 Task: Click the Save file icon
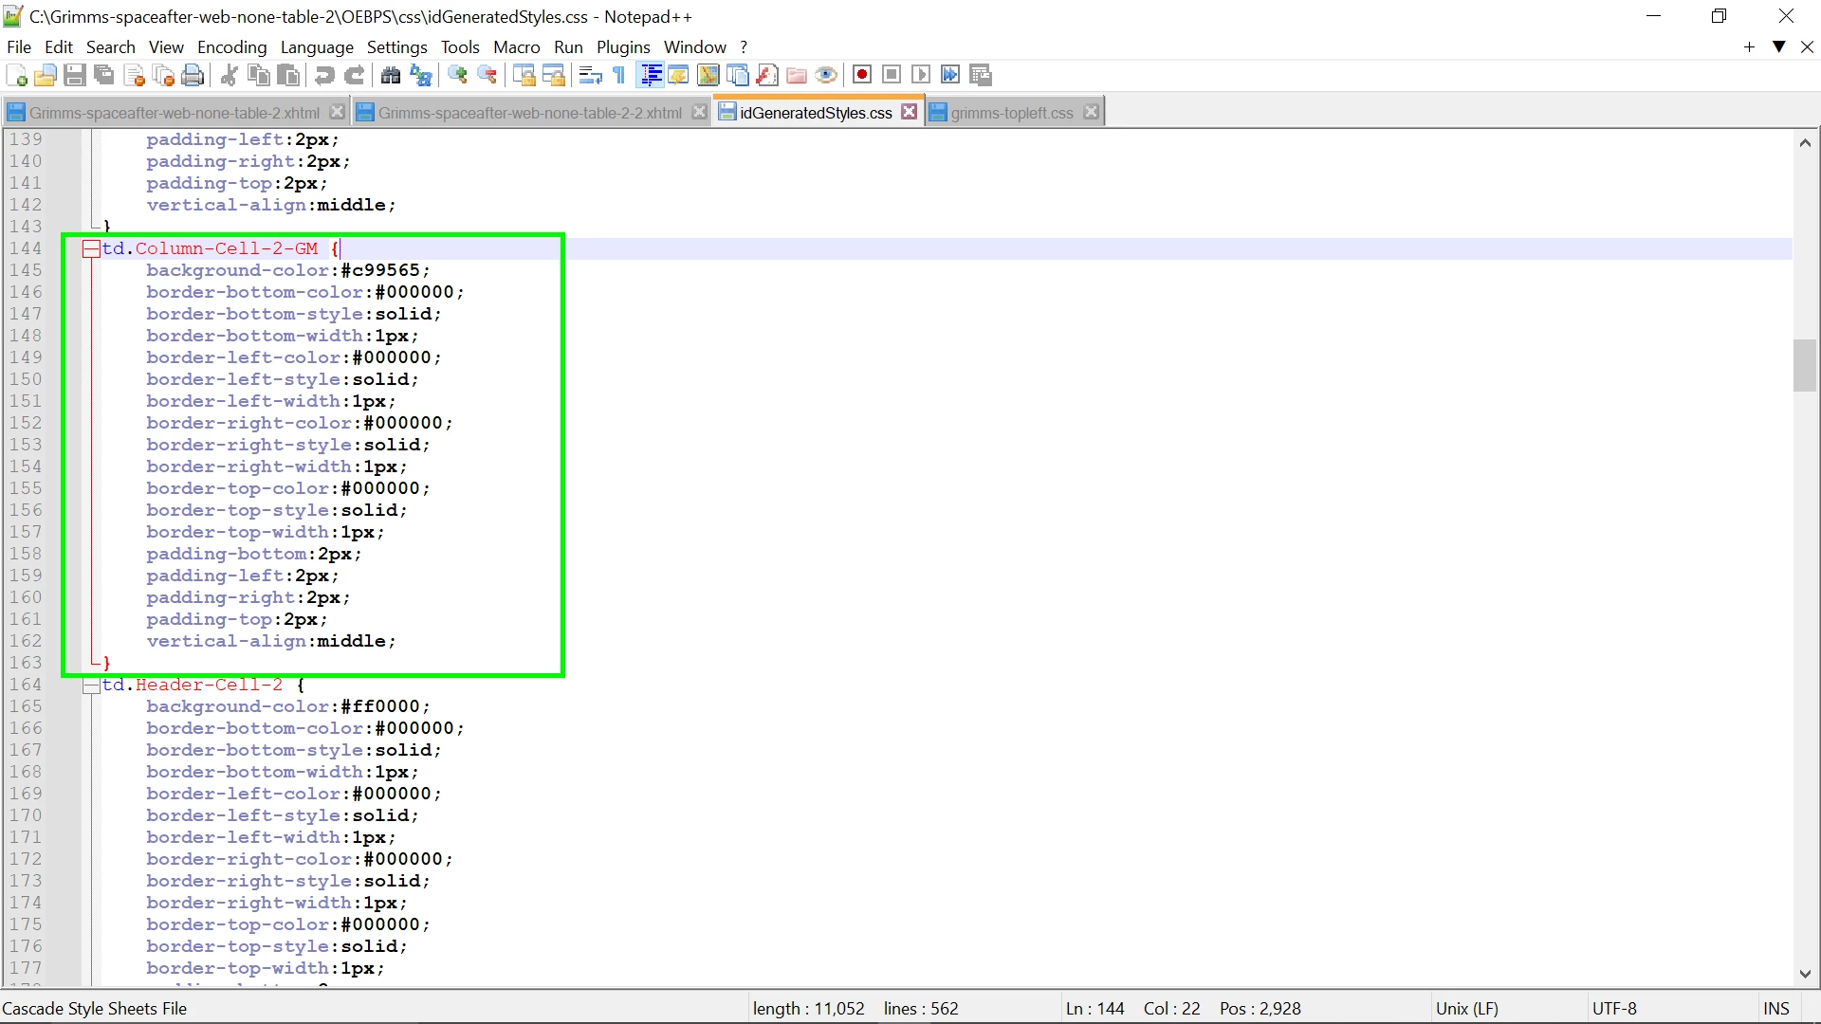(75, 76)
